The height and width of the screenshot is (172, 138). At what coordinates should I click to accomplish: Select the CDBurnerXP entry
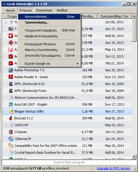tap(67, 139)
